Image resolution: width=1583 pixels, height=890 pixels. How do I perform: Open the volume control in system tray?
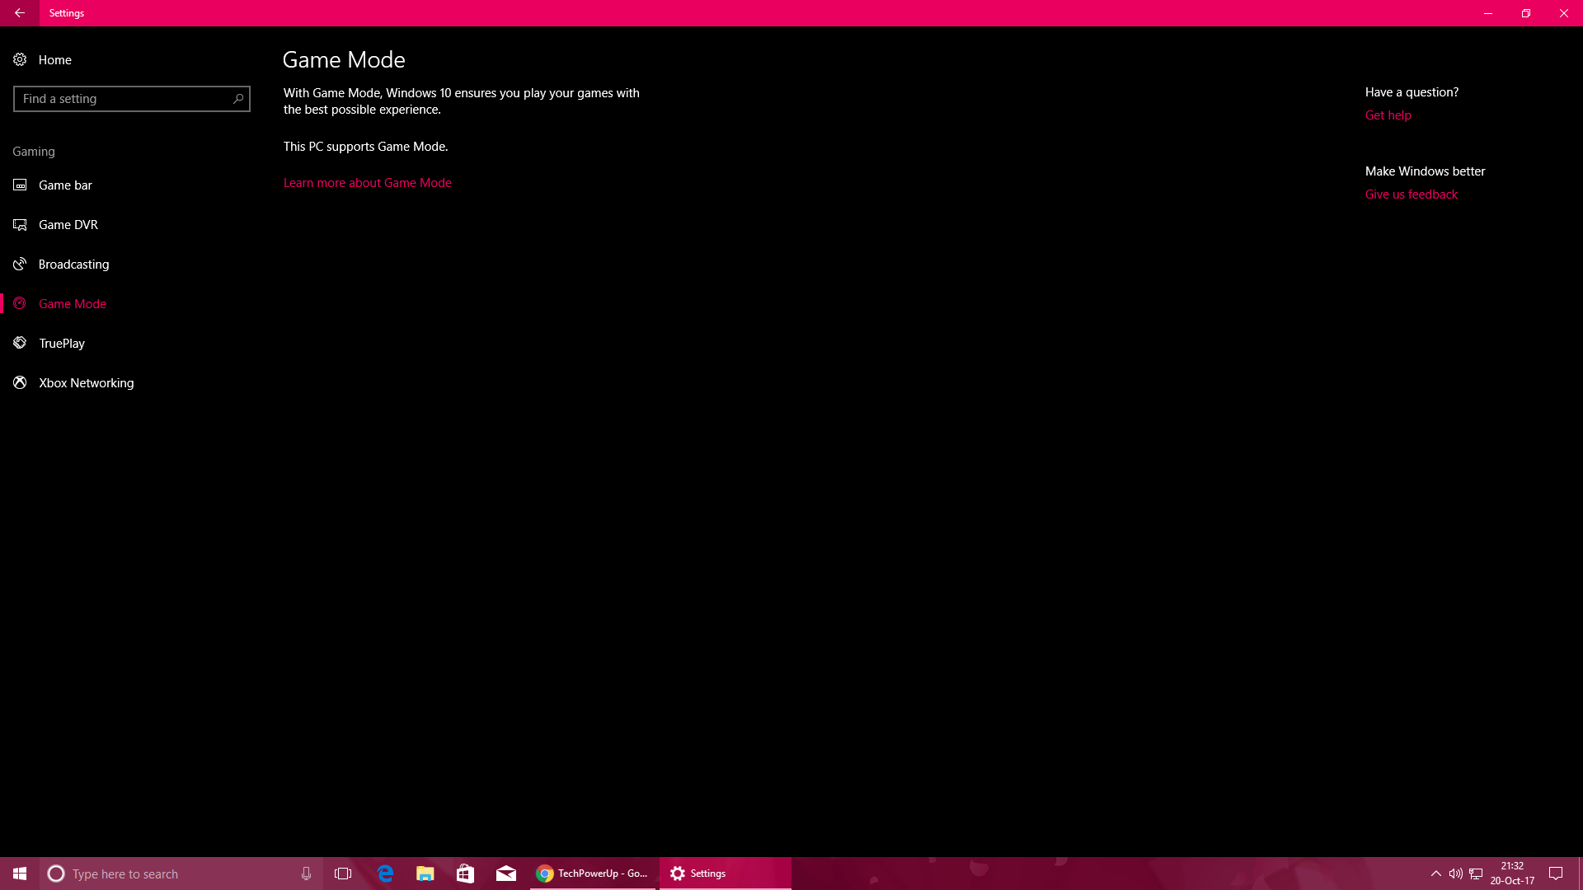[x=1455, y=874]
